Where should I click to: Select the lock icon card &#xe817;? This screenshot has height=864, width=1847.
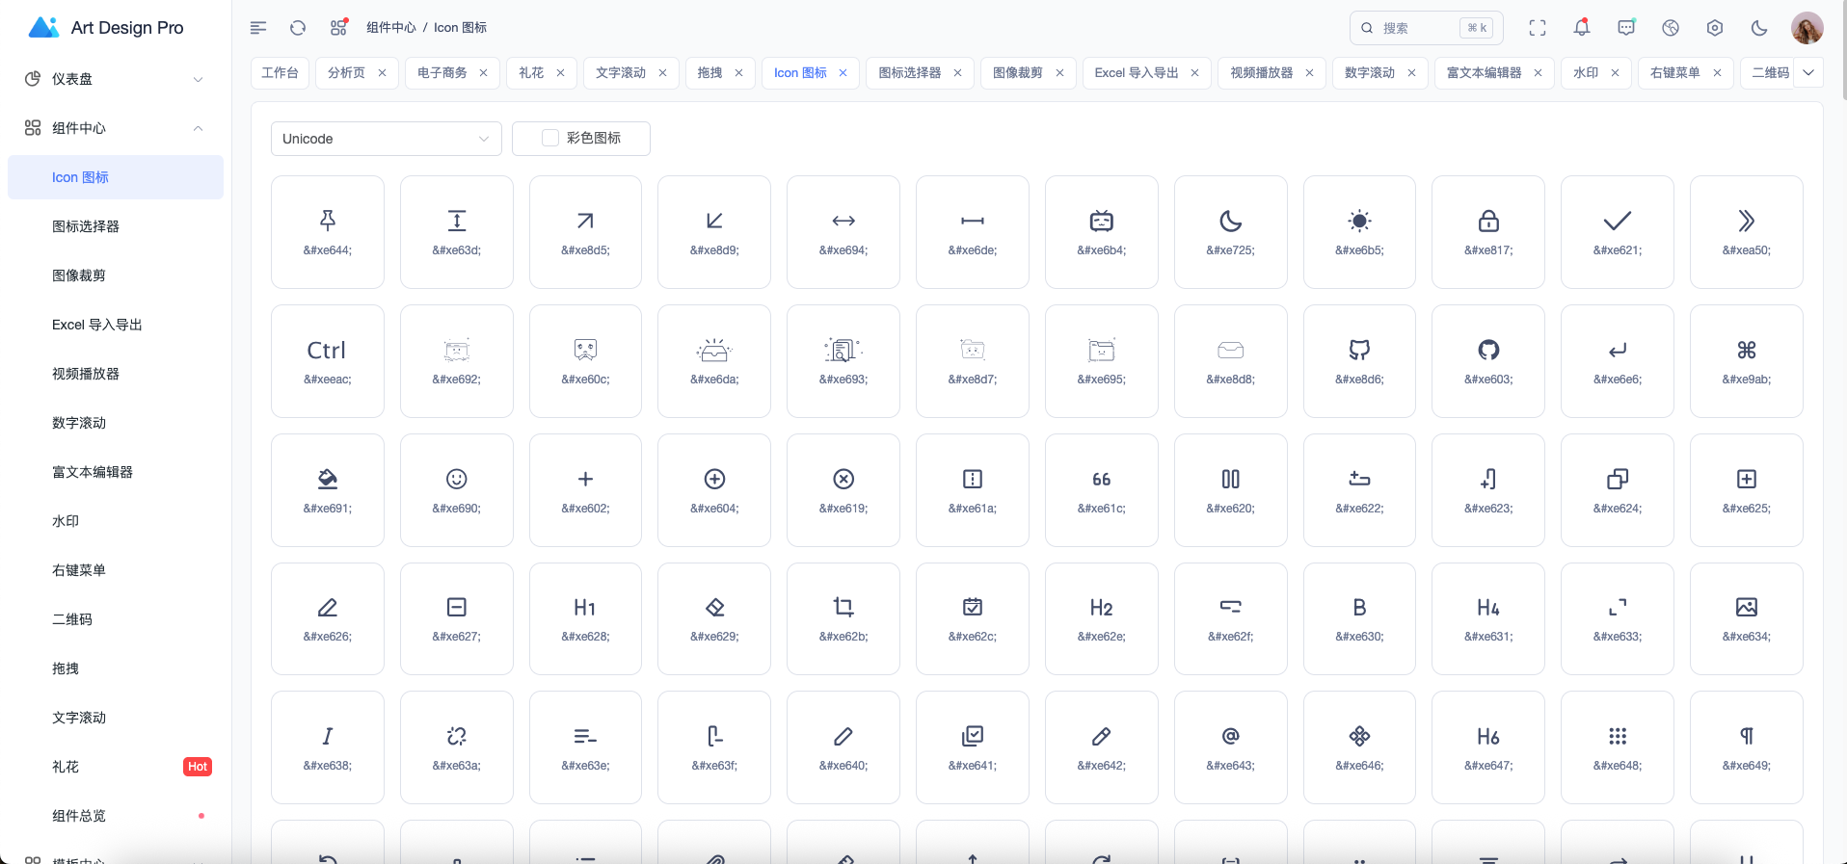pos(1488,232)
